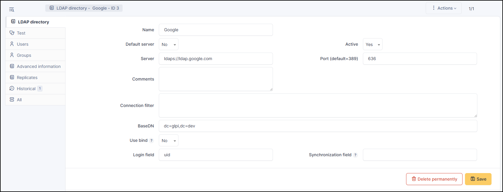Click the stethoscope icon beside Test
The image size is (503, 192).
[x=12, y=33]
